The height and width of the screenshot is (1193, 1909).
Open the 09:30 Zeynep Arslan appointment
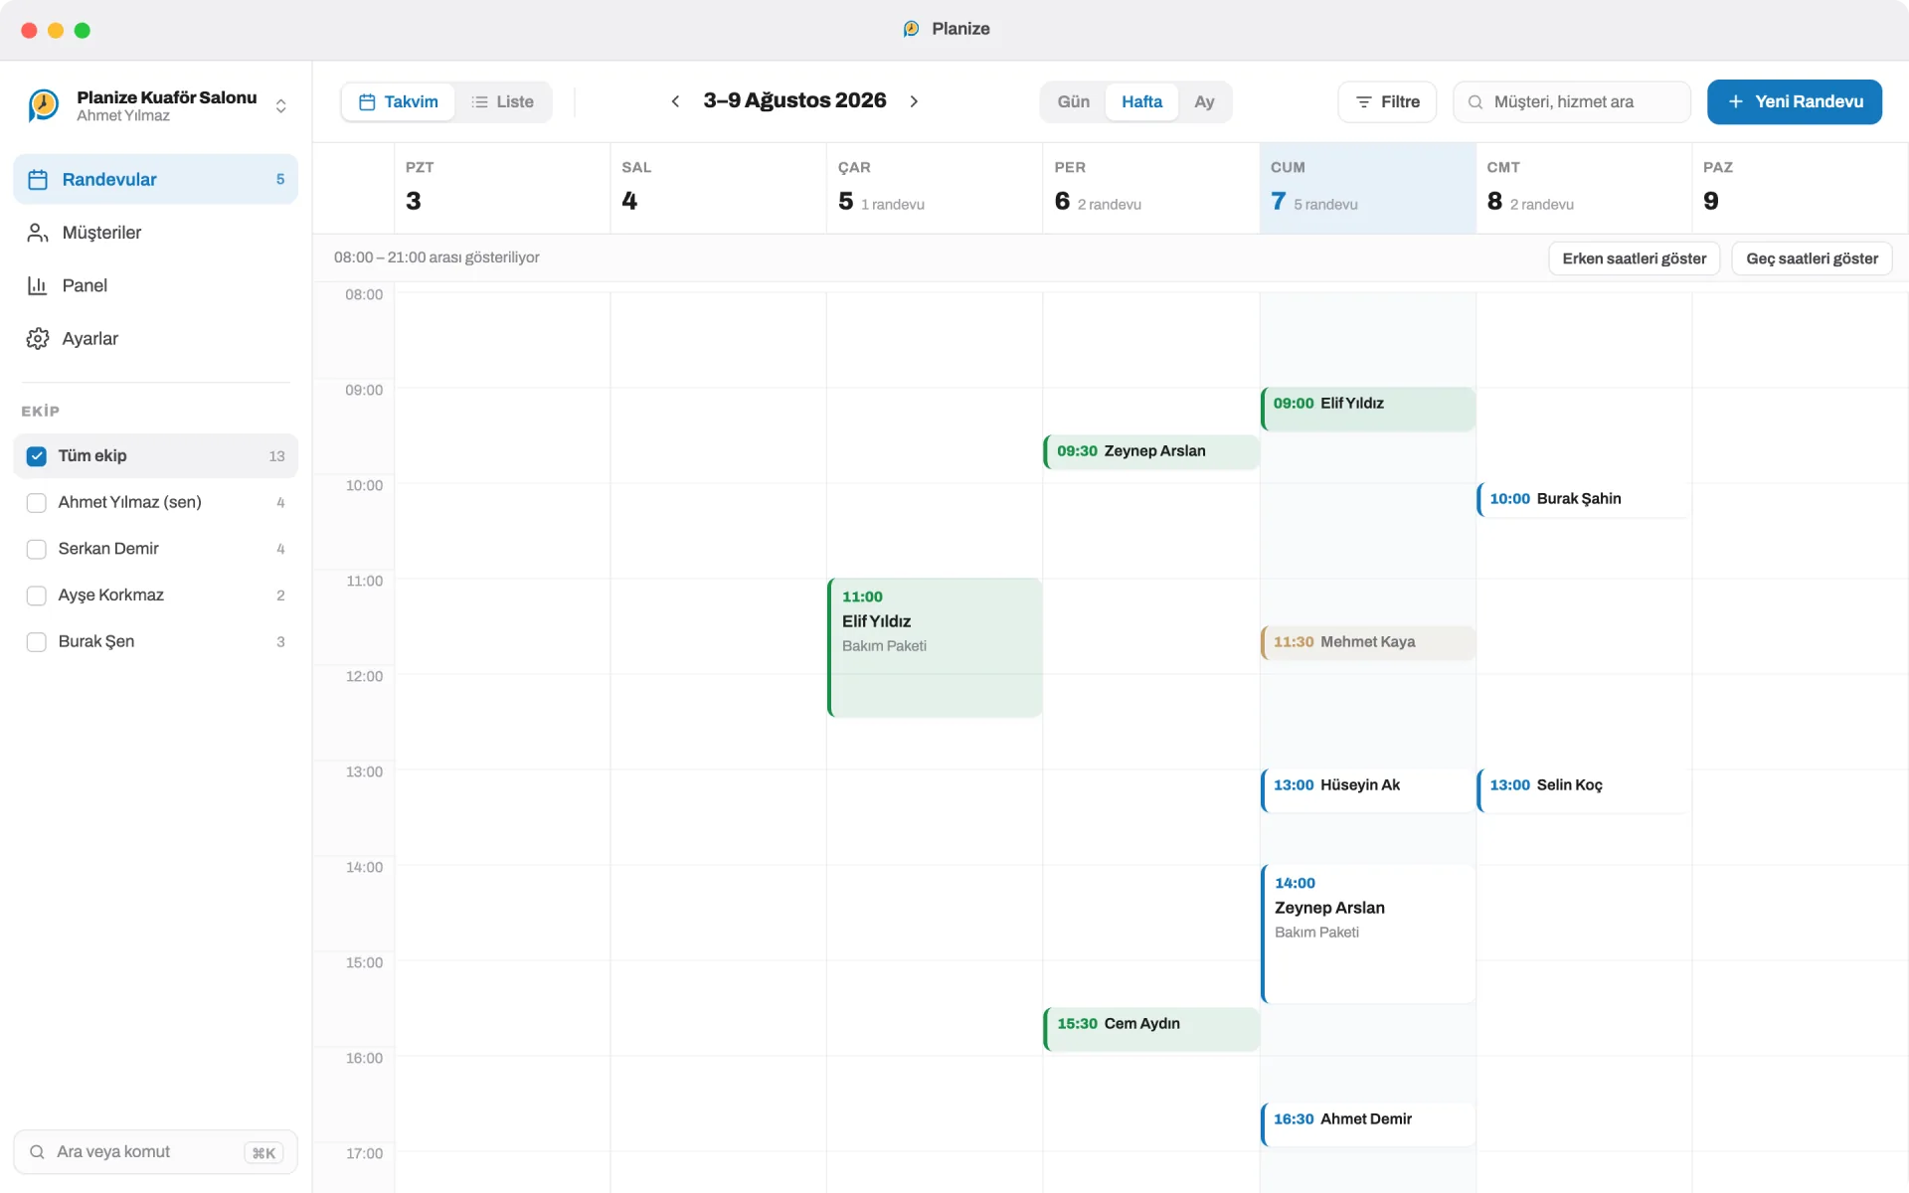[x=1151, y=451]
